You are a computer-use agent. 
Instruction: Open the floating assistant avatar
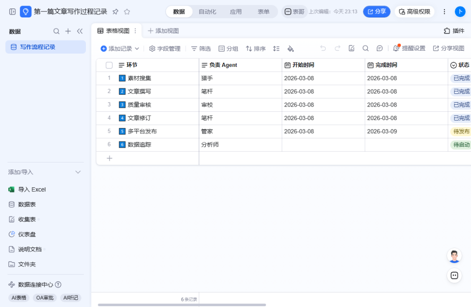[x=454, y=256]
